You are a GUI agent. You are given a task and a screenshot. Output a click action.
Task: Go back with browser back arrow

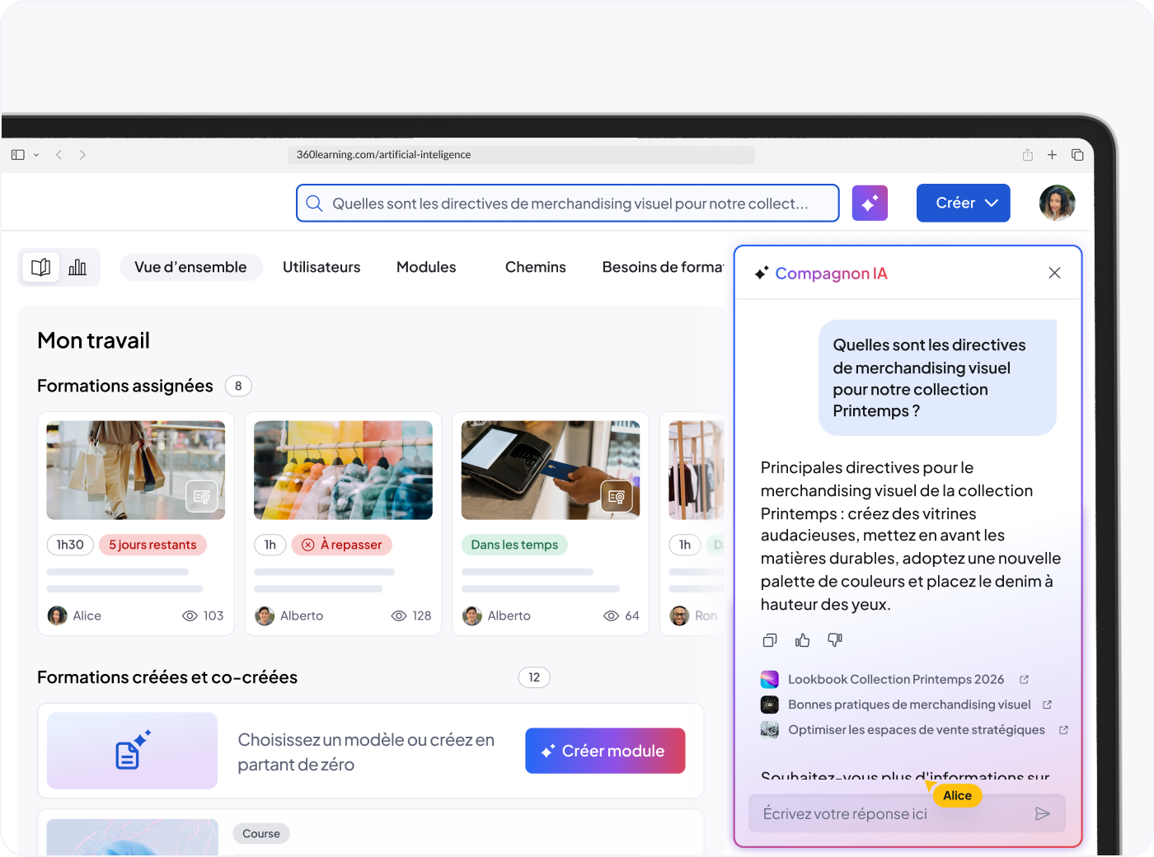pos(59,155)
